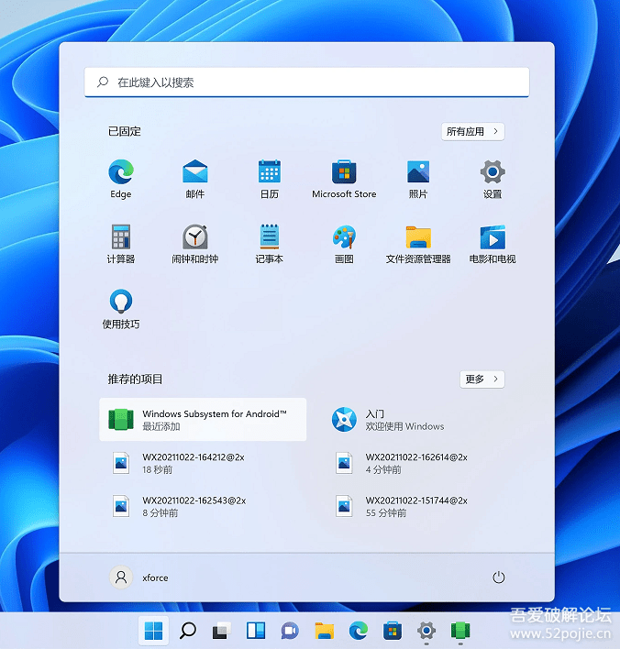Viewport: 620px width, 649px height.
Task: Open 电影和电视 movies and TV
Action: pos(493,244)
